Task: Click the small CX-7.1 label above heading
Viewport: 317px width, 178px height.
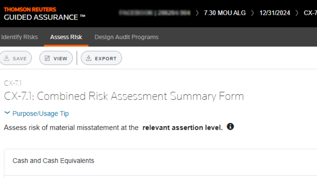Action: click(x=13, y=83)
